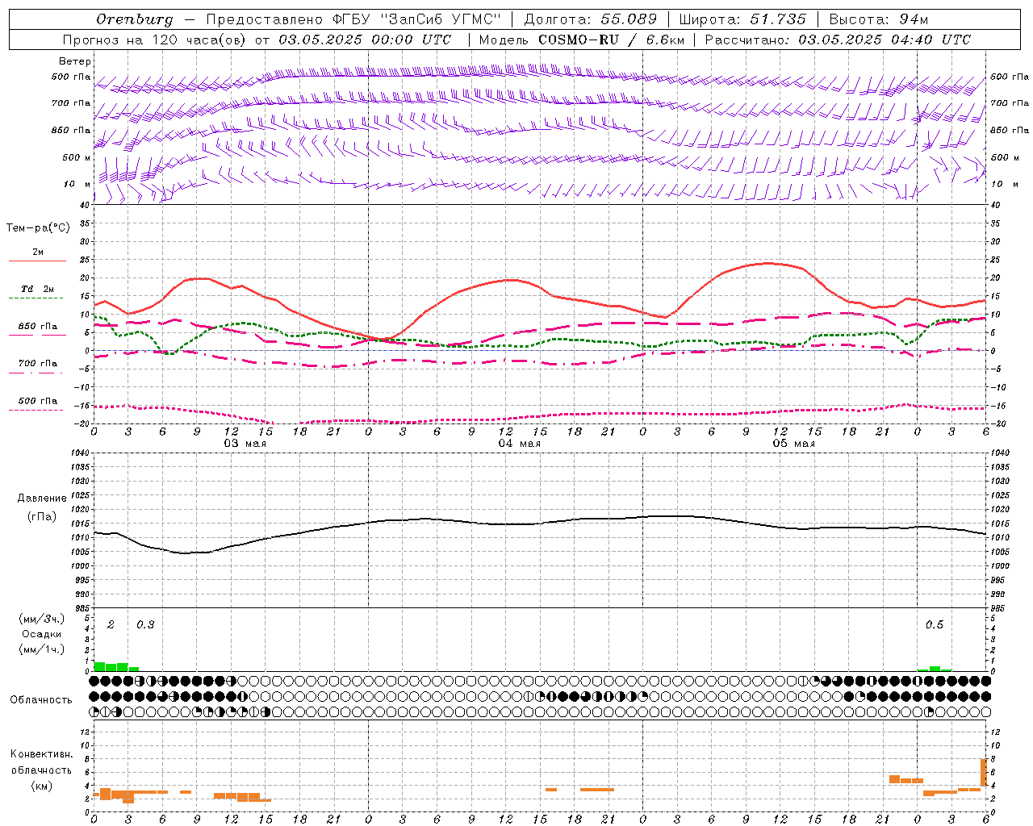Image resolution: width=1033 pixels, height=826 pixels.
Task: Click the "Td 2м" dew point legend entry
Action: 38,289
